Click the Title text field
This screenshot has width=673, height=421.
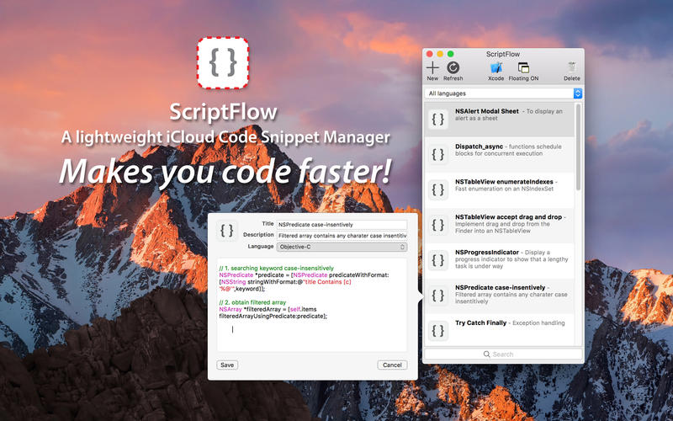click(342, 225)
